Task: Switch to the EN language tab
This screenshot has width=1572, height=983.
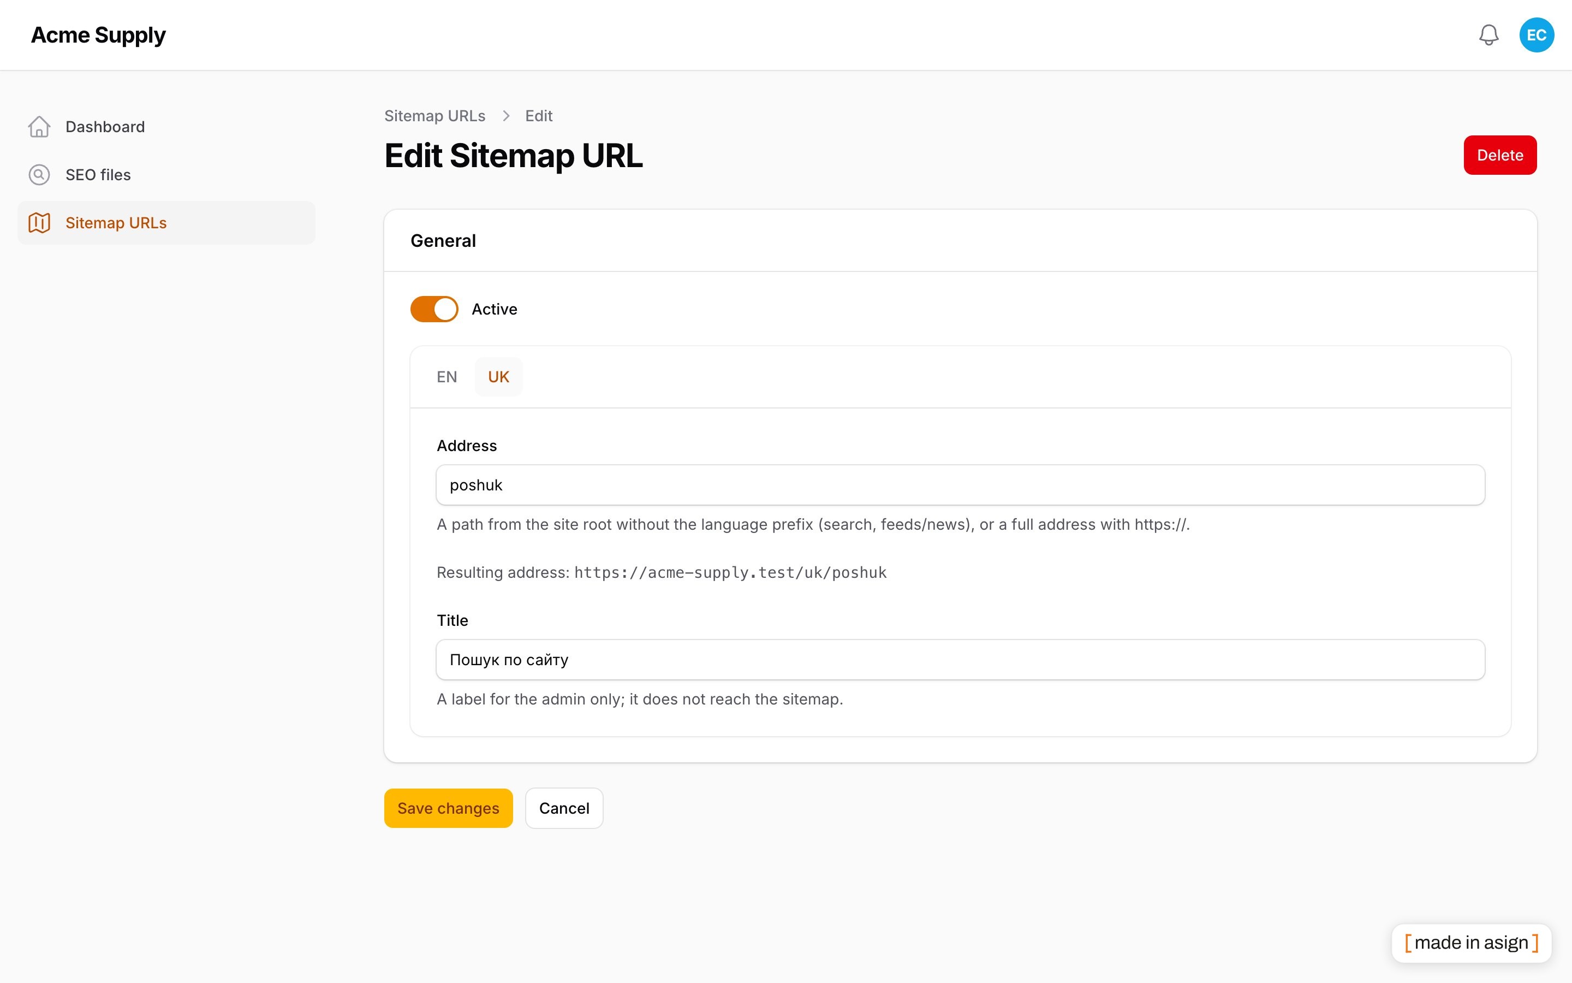Action: pyautogui.click(x=447, y=377)
